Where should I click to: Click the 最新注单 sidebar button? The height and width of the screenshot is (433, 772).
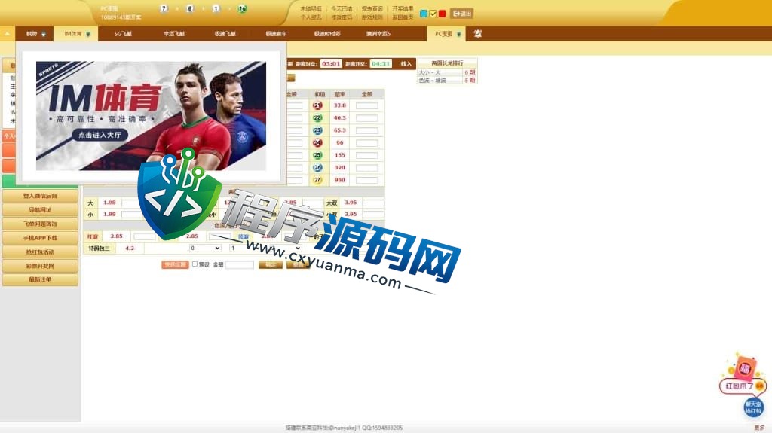[x=40, y=279]
